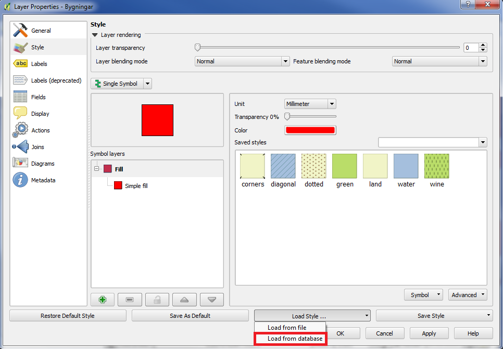503x349 pixels.
Task: Increase layer transparency spinner value
Action: click(x=483, y=45)
